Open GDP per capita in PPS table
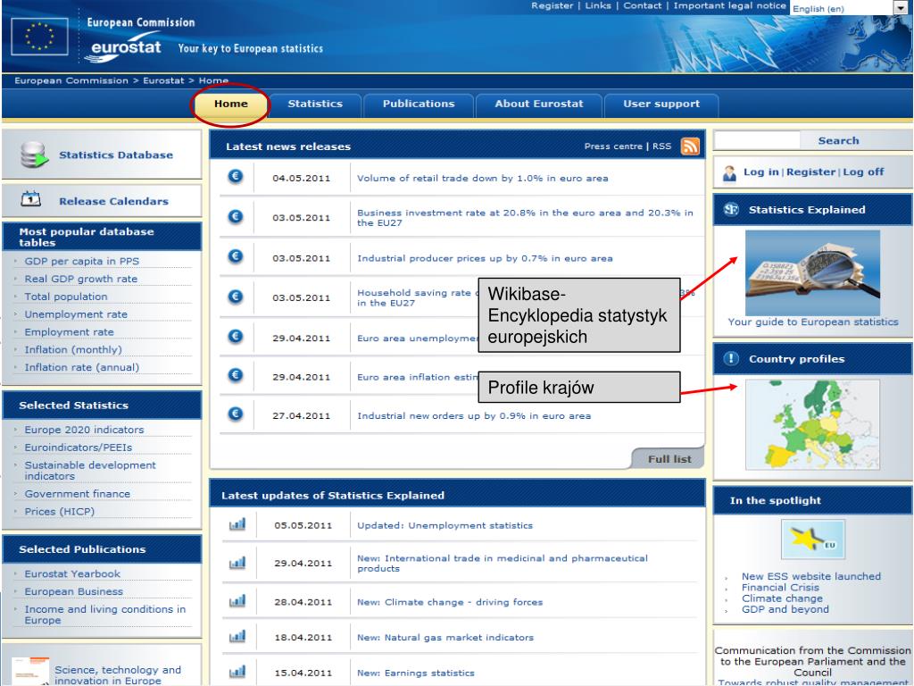 [x=81, y=262]
